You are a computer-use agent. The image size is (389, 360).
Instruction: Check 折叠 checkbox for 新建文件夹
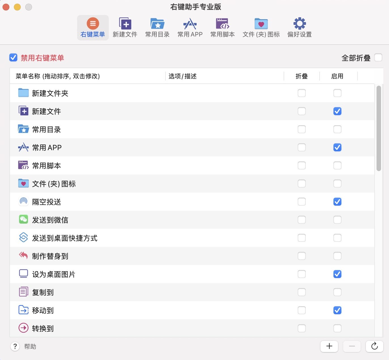301,93
